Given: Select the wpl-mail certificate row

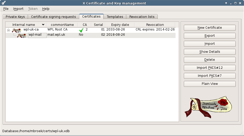Looking at the screenshot, I should (x=90, y=35).
